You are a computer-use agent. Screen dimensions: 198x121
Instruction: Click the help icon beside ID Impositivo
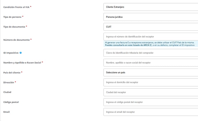(x=21, y=53)
